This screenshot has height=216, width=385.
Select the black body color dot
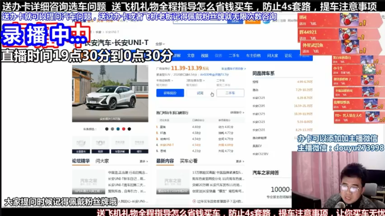tap(129, 129)
